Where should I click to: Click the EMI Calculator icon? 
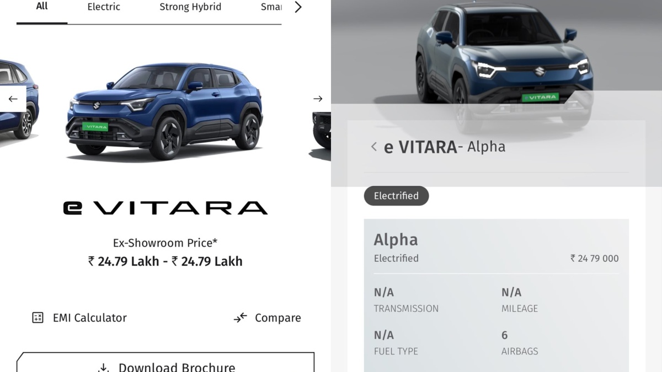38,317
